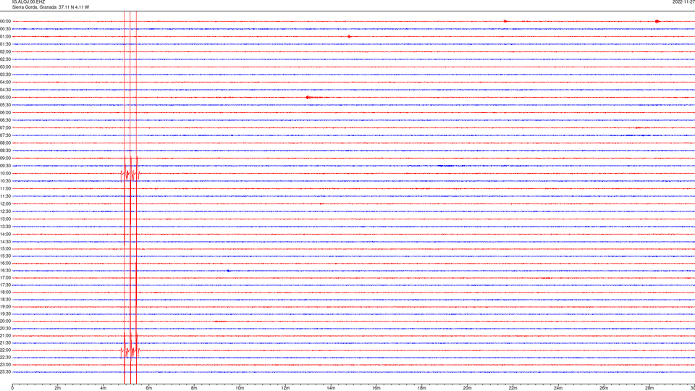Click the 8m tick label on time axis

point(194,388)
